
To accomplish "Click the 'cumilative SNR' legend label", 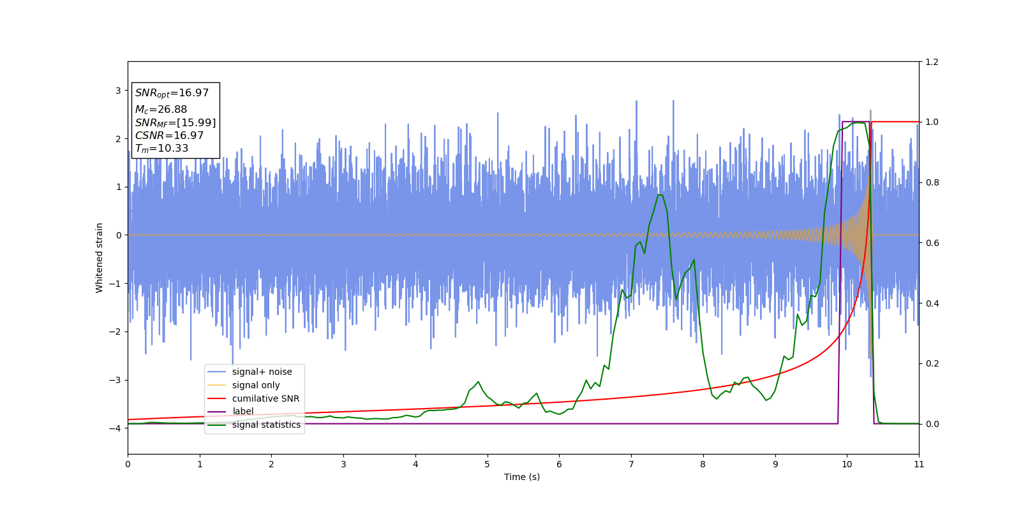I will pyautogui.click(x=265, y=398).
